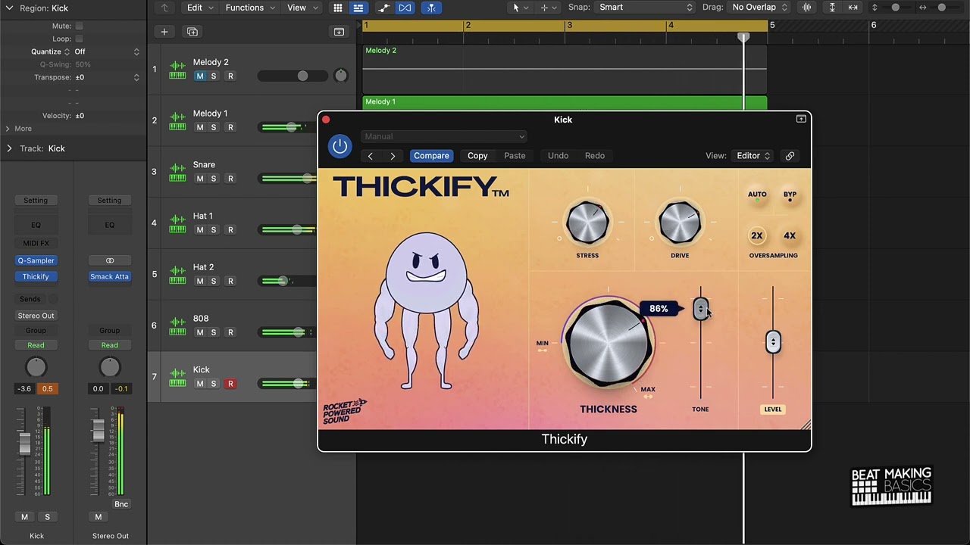Click the global tracks drop icon
Screen dimensions: 970x545
(x=339, y=32)
